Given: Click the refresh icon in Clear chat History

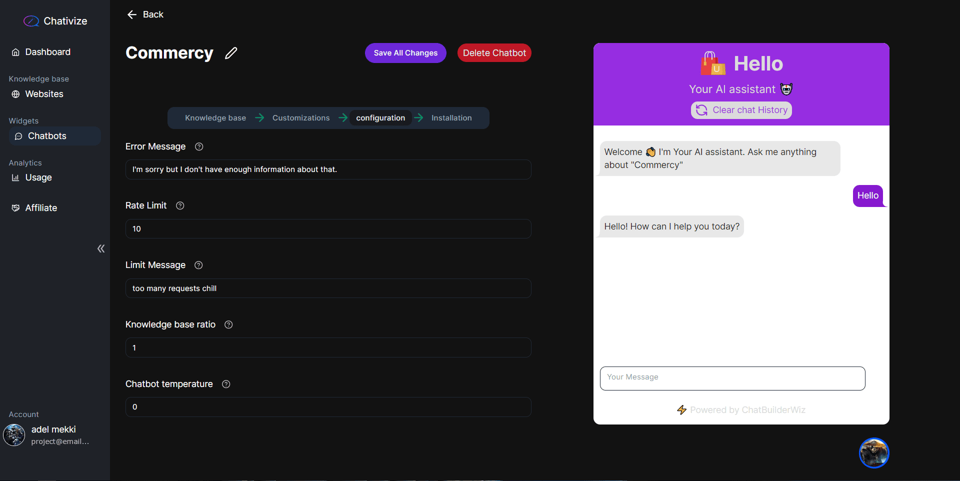Looking at the screenshot, I should (701, 110).
